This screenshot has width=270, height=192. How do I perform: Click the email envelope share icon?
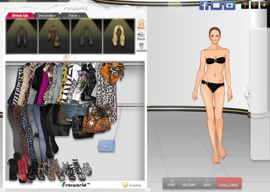click(x=216, y=6)
